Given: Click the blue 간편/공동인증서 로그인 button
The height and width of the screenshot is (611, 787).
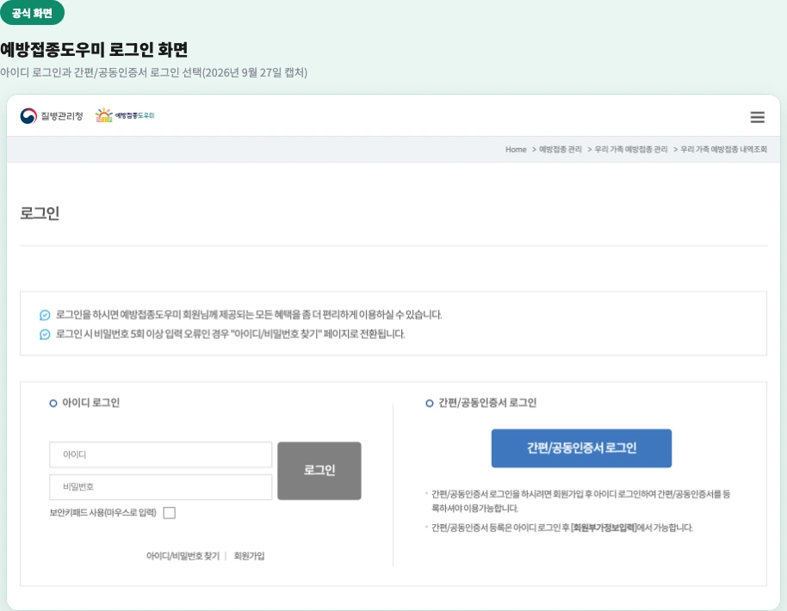Looking at the screenshot, I should tap(581, 448).
